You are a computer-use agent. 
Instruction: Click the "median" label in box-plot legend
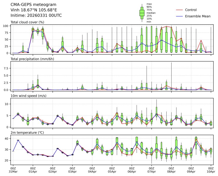coord(151,13)
